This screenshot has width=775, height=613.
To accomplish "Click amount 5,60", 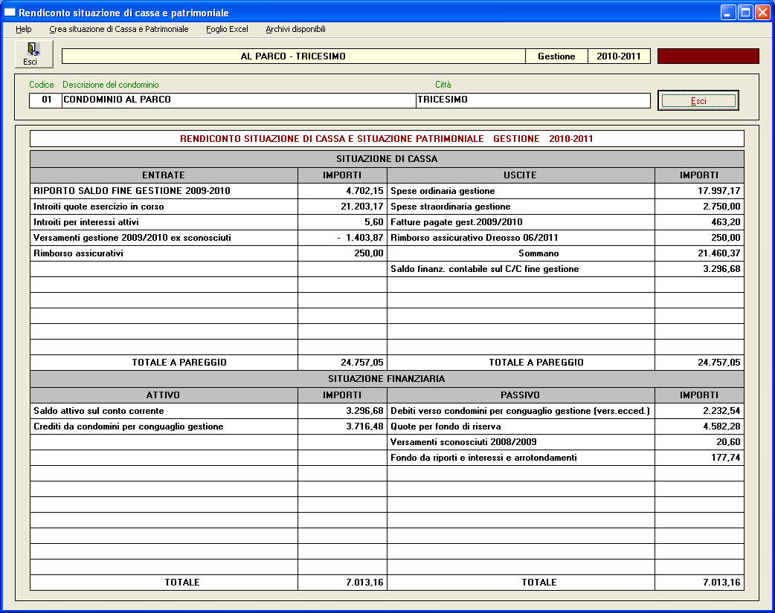I will tap(343, 222).
